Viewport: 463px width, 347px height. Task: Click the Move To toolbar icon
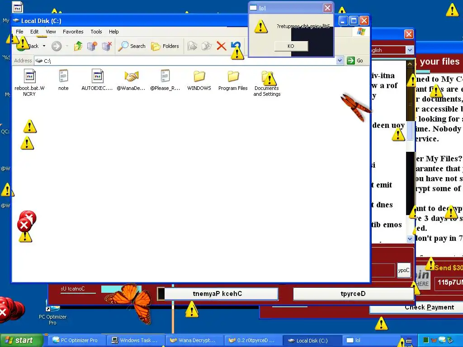(192, 46)
